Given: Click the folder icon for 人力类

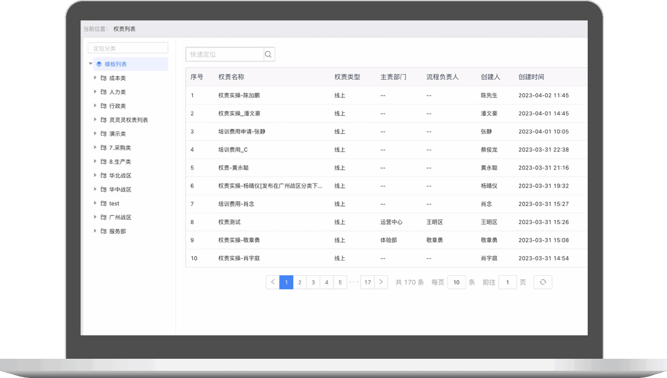Looking at the screenshot, I should (103, 92).
